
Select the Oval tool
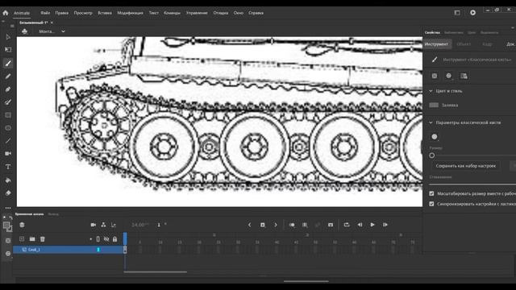click(x=8, y=128)
